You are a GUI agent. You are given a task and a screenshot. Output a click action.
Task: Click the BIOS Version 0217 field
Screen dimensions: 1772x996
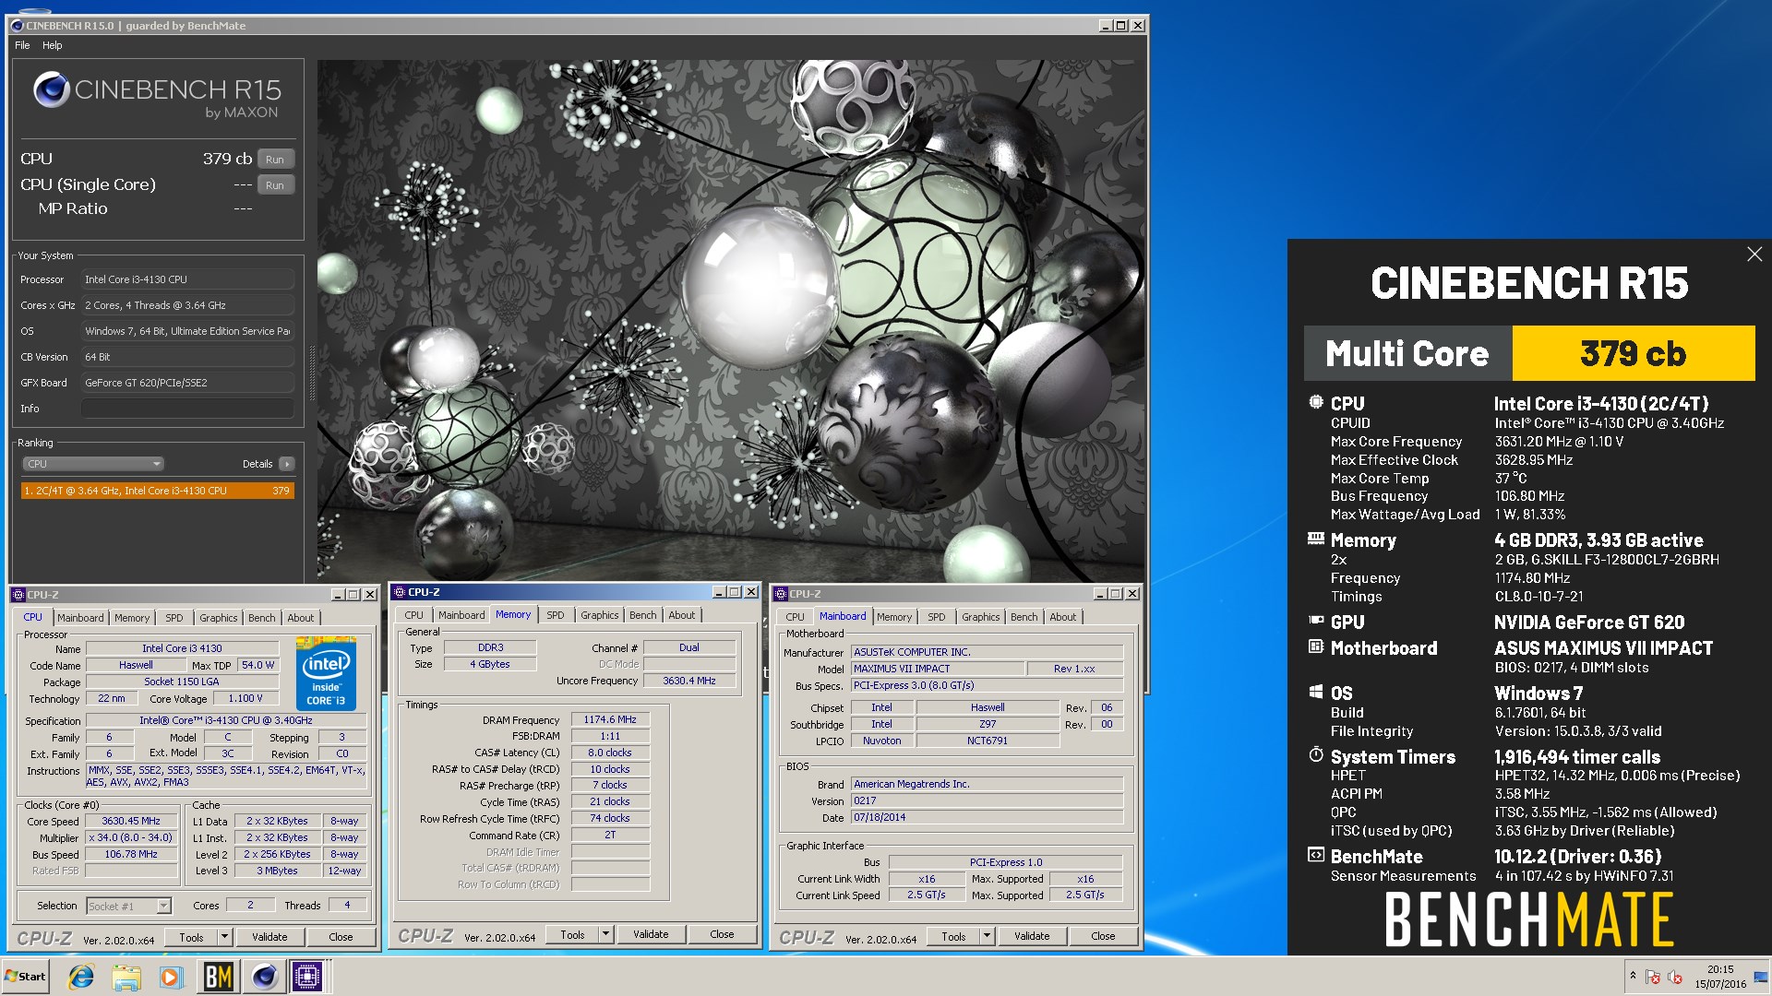click(x=987, y=800)
